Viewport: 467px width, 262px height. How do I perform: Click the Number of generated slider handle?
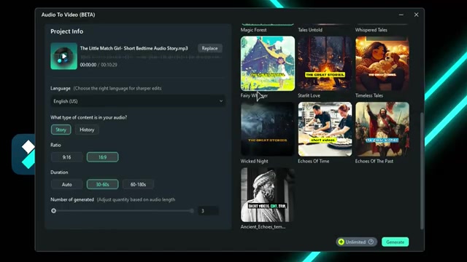pyautogui.click(x=53, y=210)
